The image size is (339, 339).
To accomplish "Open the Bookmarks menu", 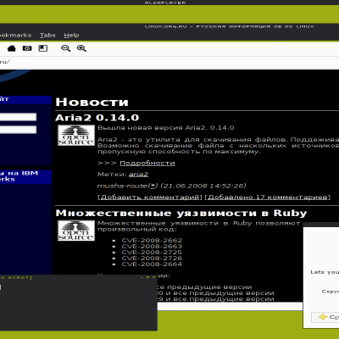I will click(x=15, y=36).
